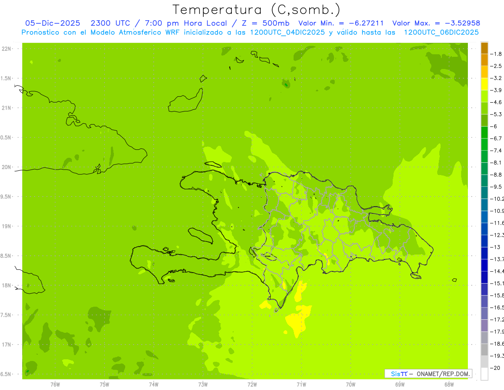The image size is (504, 390).
Task: Click the '-7.4' color bar value
Action: click(x=497, y=151)
